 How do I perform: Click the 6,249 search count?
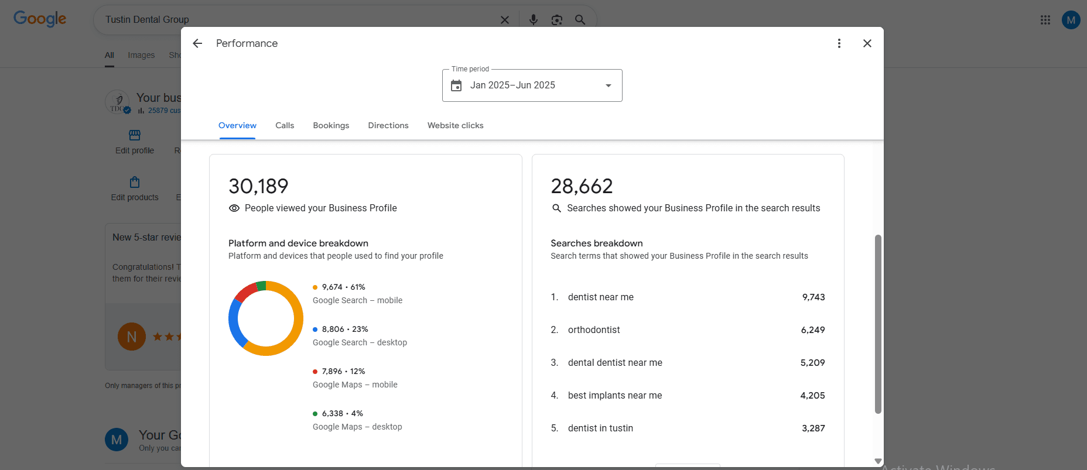[813, 330]
